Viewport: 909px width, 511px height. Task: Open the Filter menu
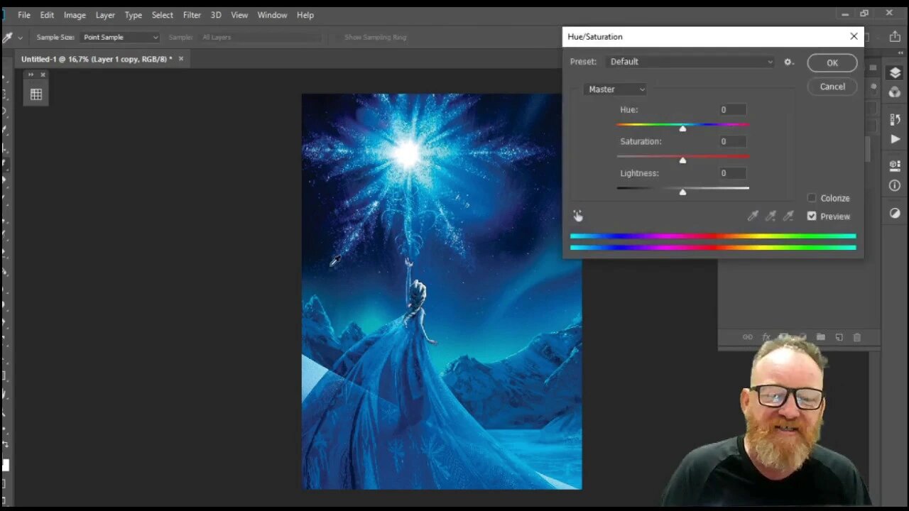[x=192, y=15]
